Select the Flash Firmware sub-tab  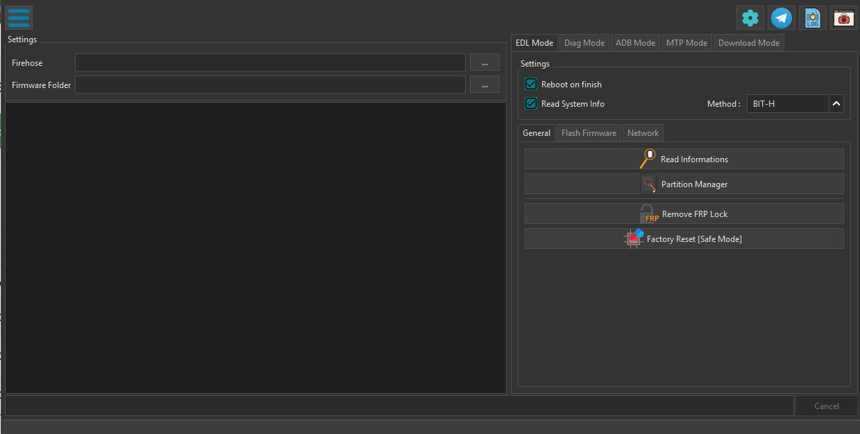589,133
